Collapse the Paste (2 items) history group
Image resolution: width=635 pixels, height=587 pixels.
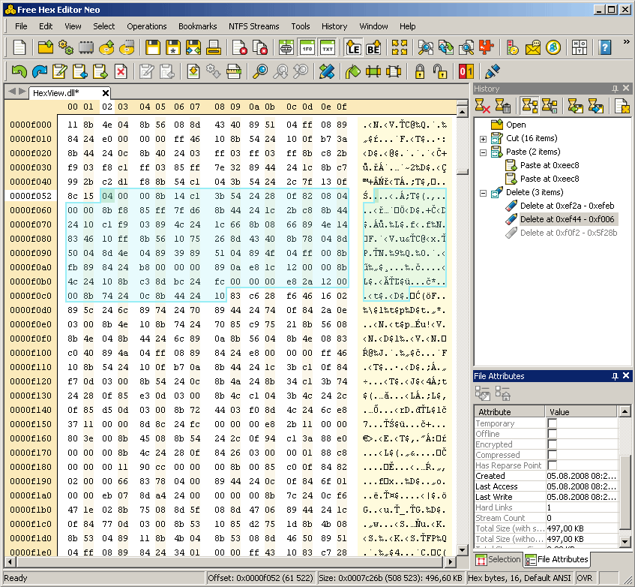click(x=484, y=152)
